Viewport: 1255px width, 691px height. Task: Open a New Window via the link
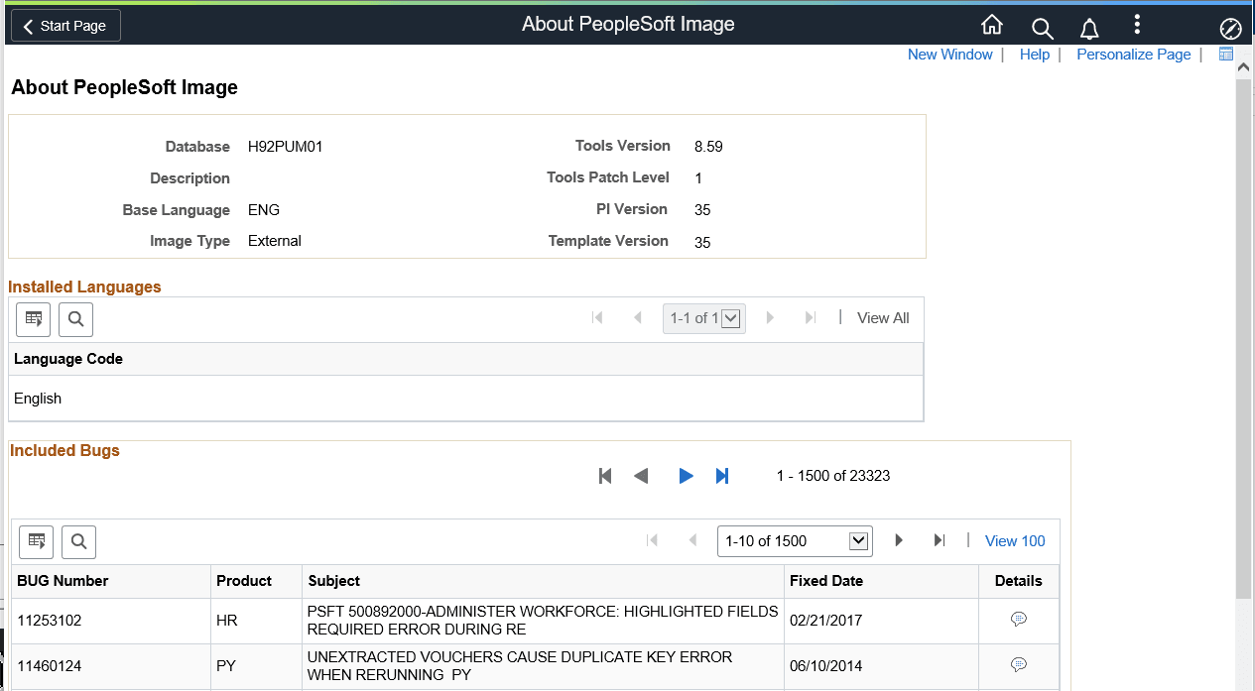pyautogui.click(x=949, y=54)
